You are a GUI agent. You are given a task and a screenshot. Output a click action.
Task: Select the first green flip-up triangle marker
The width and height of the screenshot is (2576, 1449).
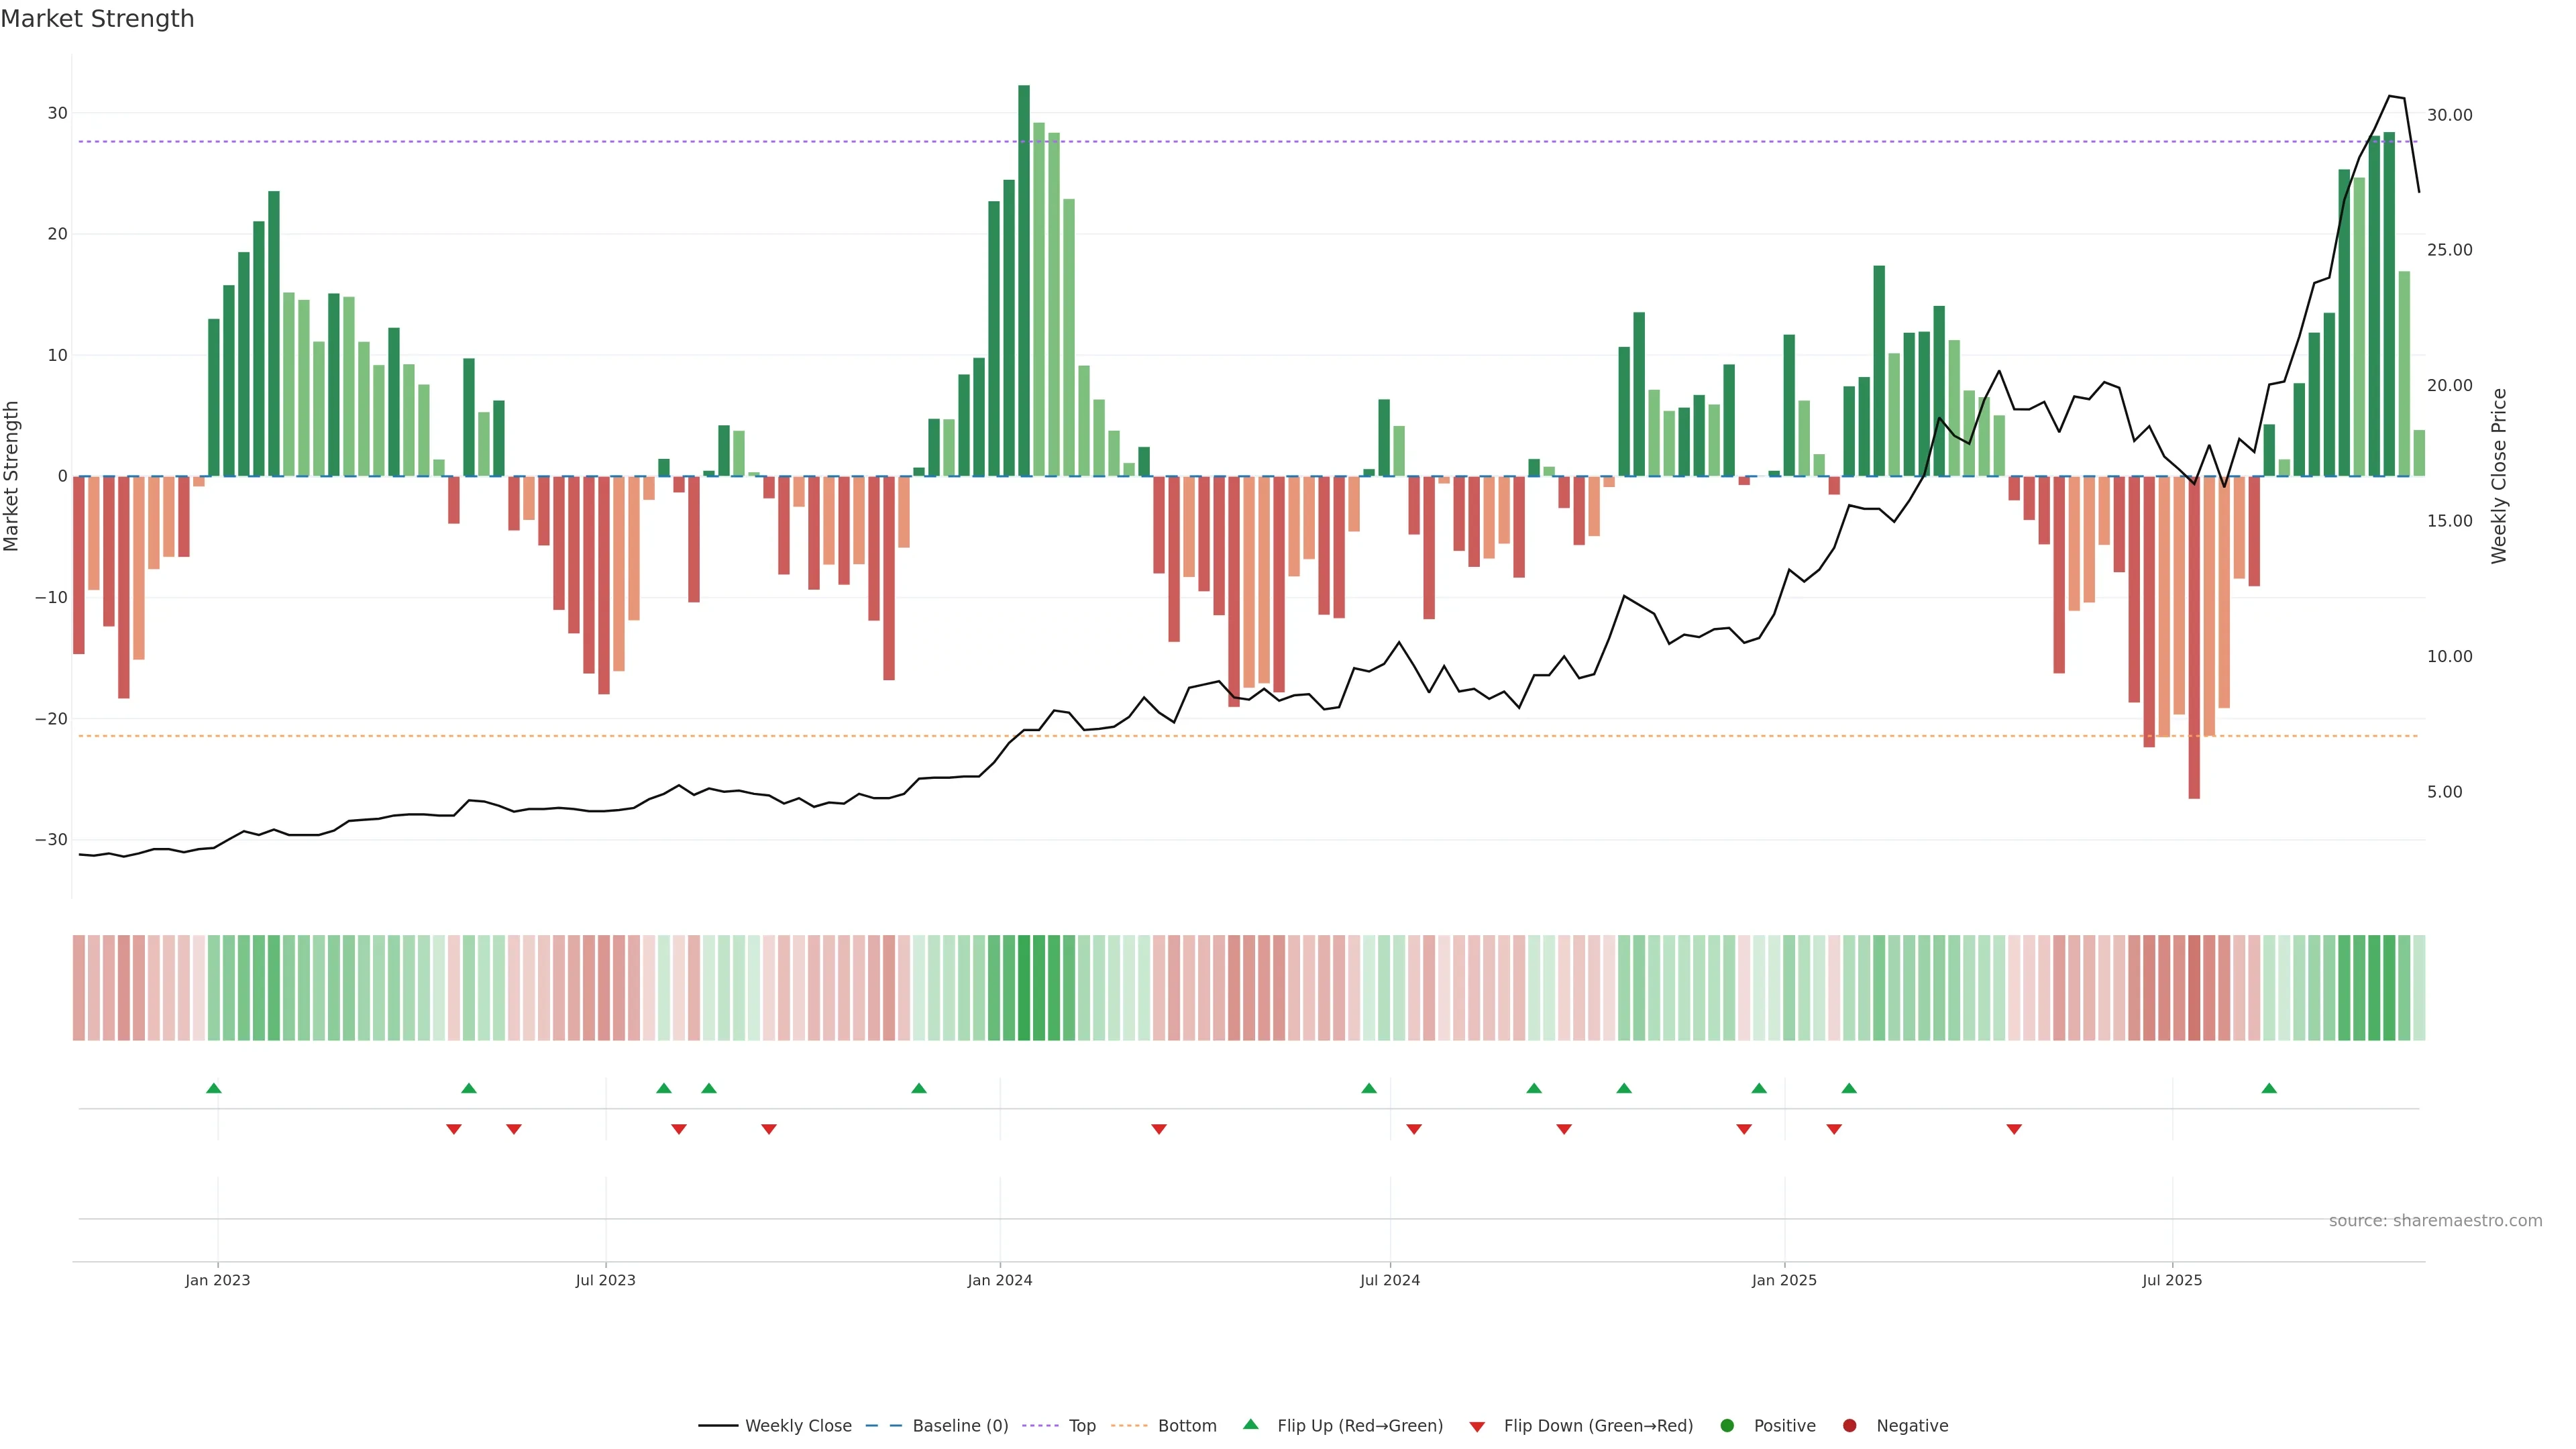pyautogui.click(x=213, y=1088)
